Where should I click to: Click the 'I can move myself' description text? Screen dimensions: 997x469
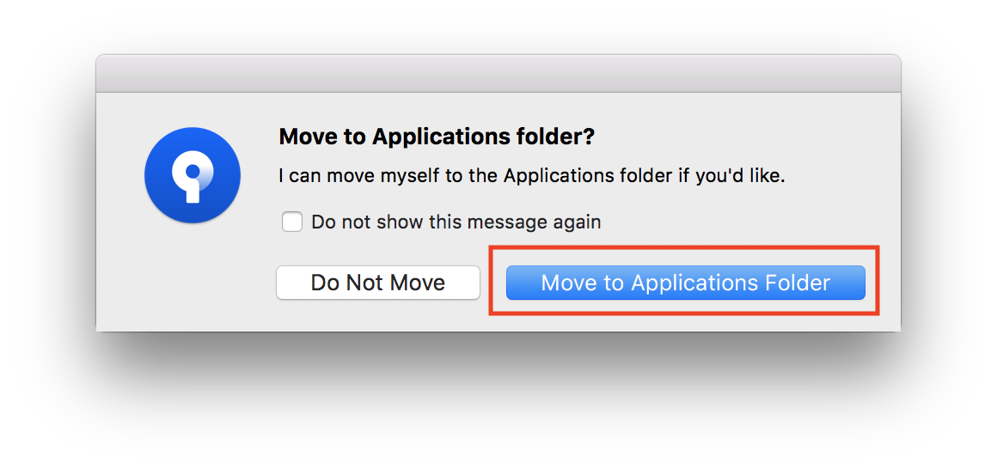pos(531,176)
